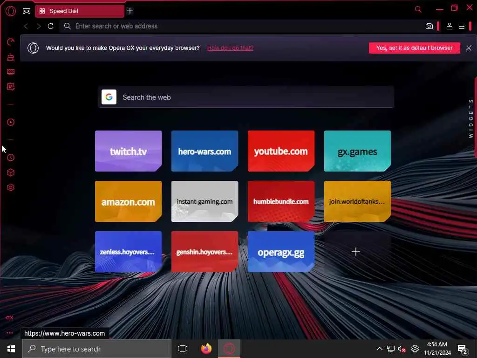Click the search tabs magnifier icon
The image size is (477, 358).
[418, 9]
